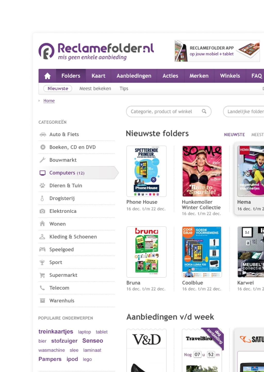Open the Folders menu tab

click(71, 76)
